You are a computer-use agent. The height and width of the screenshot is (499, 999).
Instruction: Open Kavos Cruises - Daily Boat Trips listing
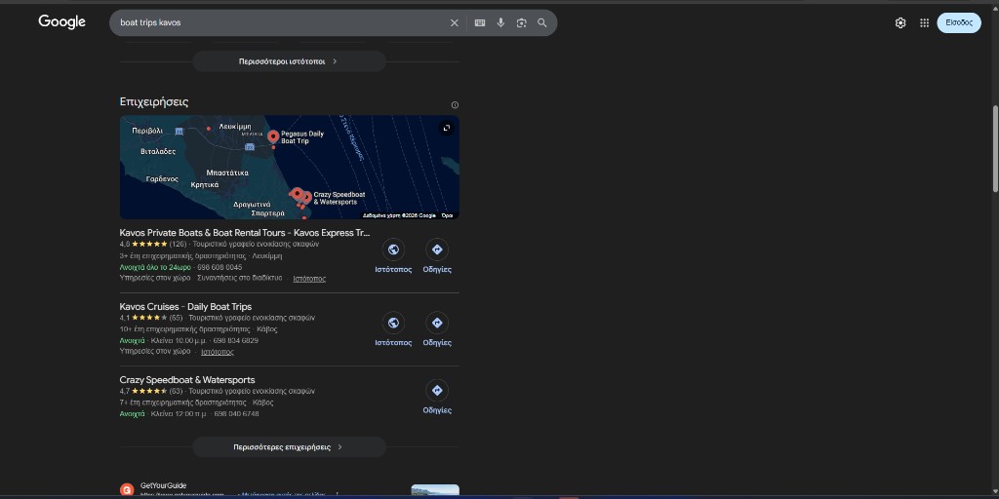click(x=185, y=307)
